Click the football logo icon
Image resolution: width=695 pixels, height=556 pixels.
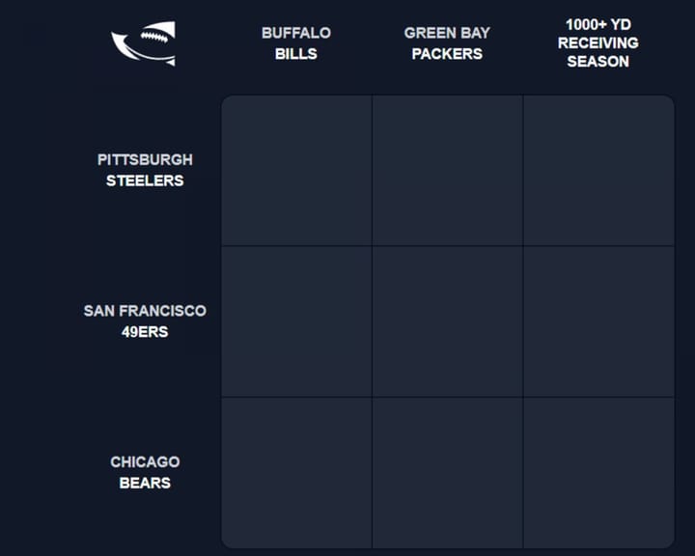pos(144,43)
